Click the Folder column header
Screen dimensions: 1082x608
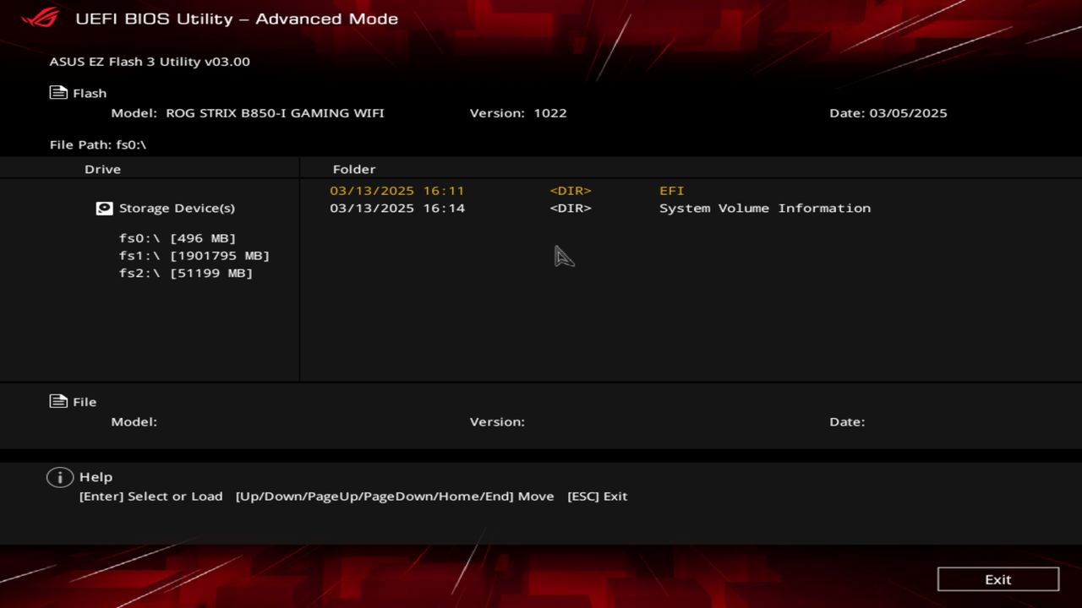click(354, 169)
